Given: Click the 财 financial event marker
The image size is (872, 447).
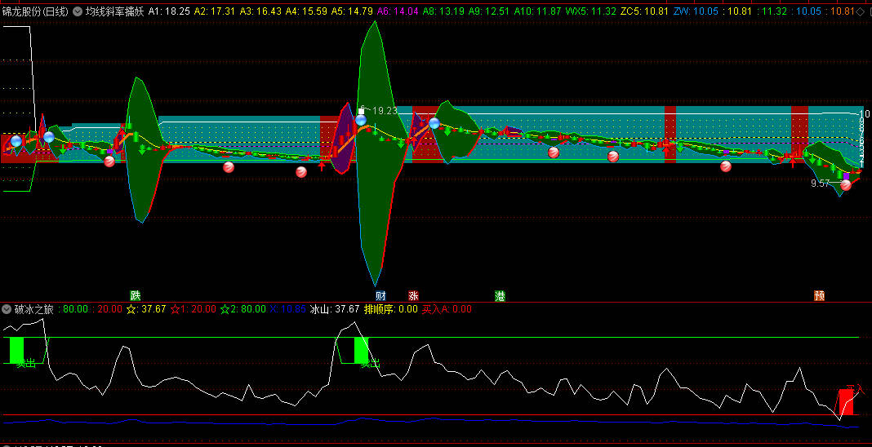Looking at the screenshot, I should tap(380, 295).
